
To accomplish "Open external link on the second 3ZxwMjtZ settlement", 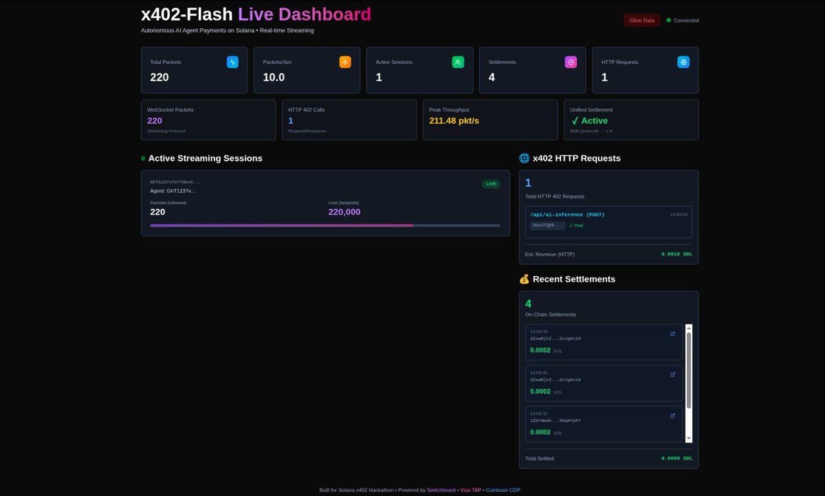I will click(672, 374).
